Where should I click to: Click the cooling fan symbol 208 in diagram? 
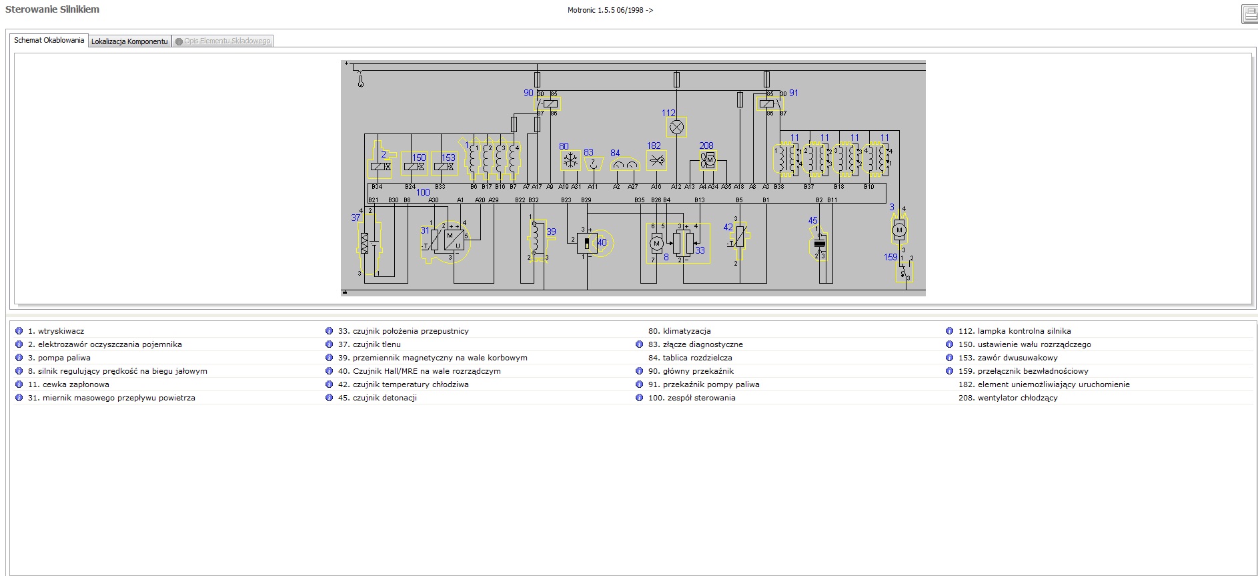click(x=708, y=160)
